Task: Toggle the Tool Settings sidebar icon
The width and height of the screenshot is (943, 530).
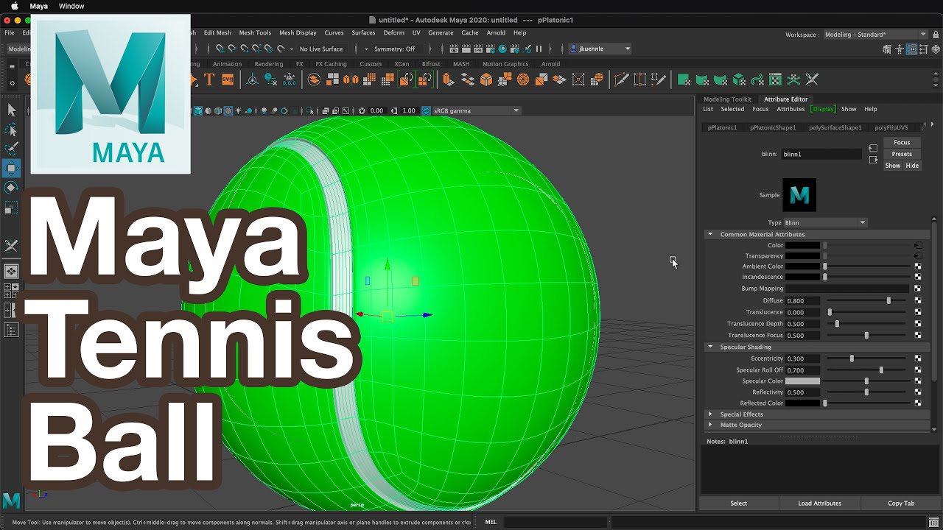Action: click(x=923, y=49)
